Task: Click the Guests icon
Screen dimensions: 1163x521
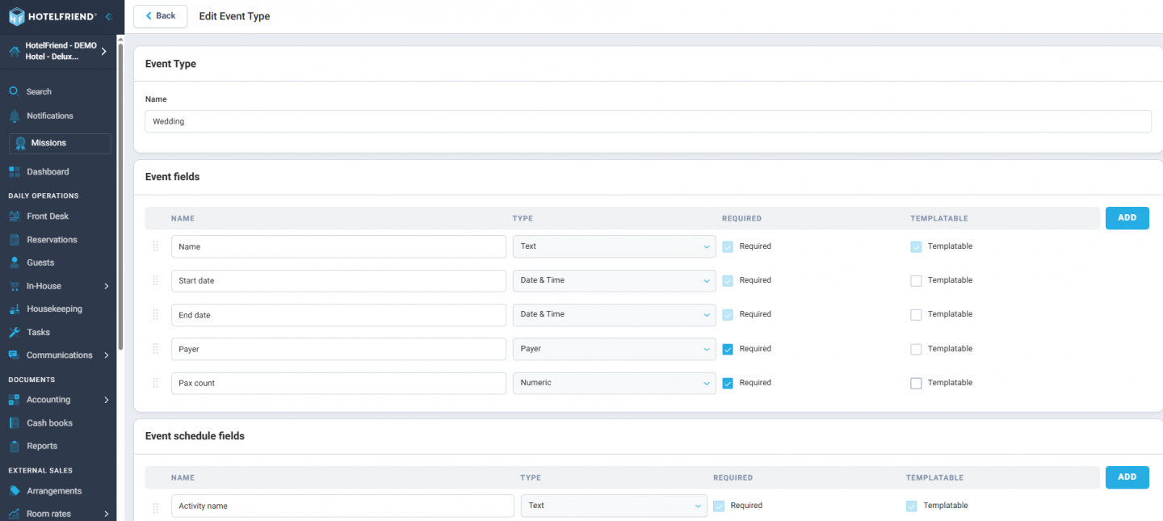Action: (x=15, y=263)
